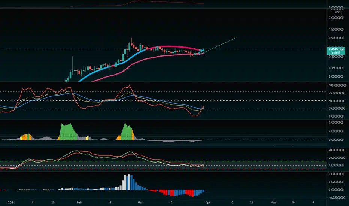This screenshot has height=206, width=349.
Task: Click the 40.00000000 scale value
Action: tap(337, 150)
